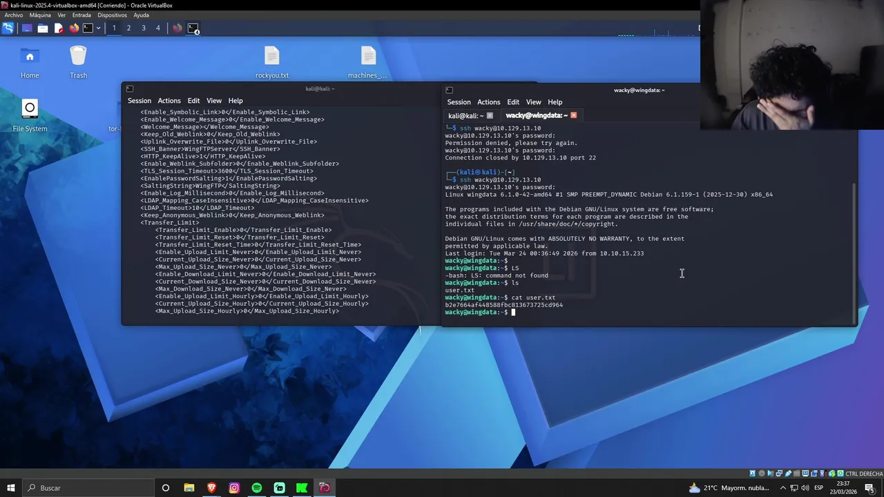884x497 pixels.
Task: Focus grouped terminal windows in task list
Action: (193, 28)
